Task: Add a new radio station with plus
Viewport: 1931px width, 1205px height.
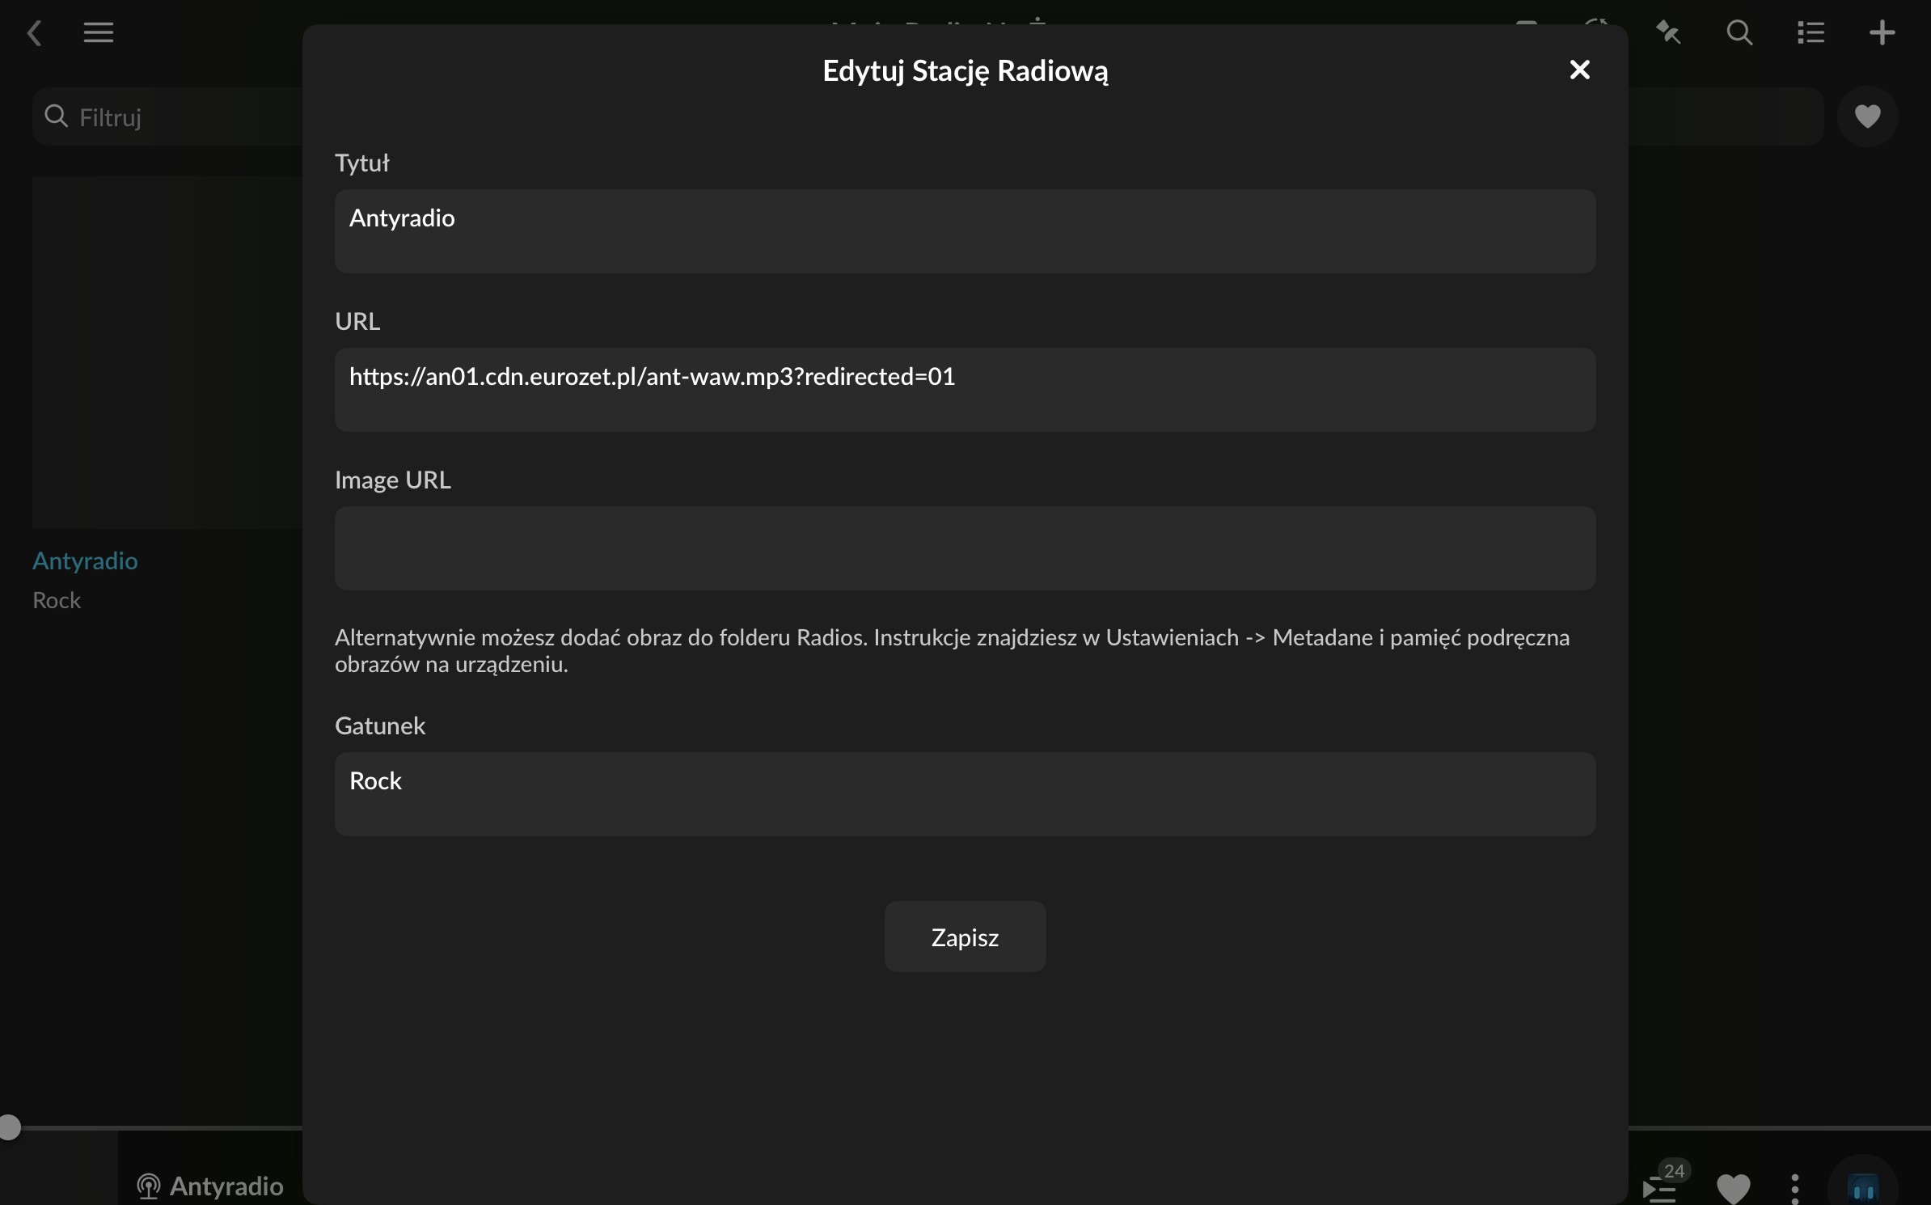Action: coord(1882,33)
